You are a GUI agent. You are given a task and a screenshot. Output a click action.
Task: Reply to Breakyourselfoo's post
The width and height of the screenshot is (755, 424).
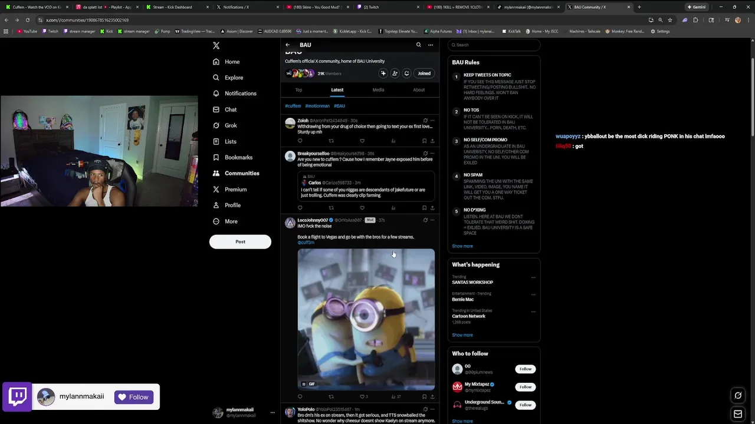(x=300, y=208)
